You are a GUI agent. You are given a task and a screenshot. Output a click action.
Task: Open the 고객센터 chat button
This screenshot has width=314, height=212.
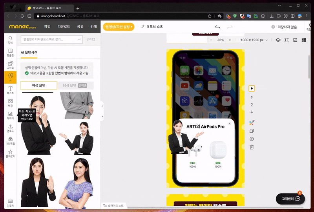[x=290, y=199]
